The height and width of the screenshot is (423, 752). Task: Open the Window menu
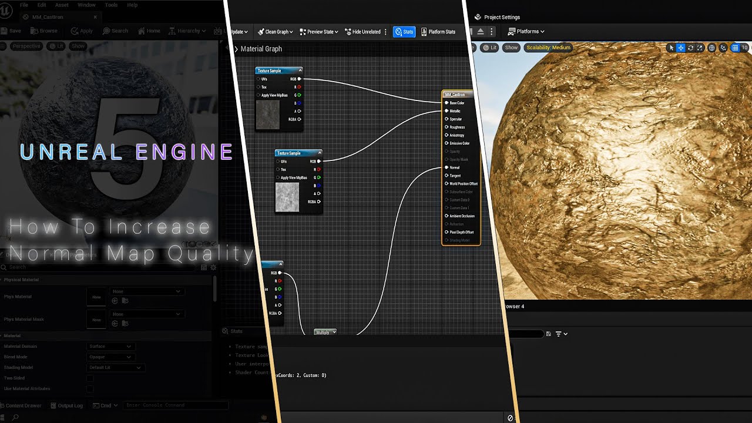pyautogui.click(x=86, y=5)
